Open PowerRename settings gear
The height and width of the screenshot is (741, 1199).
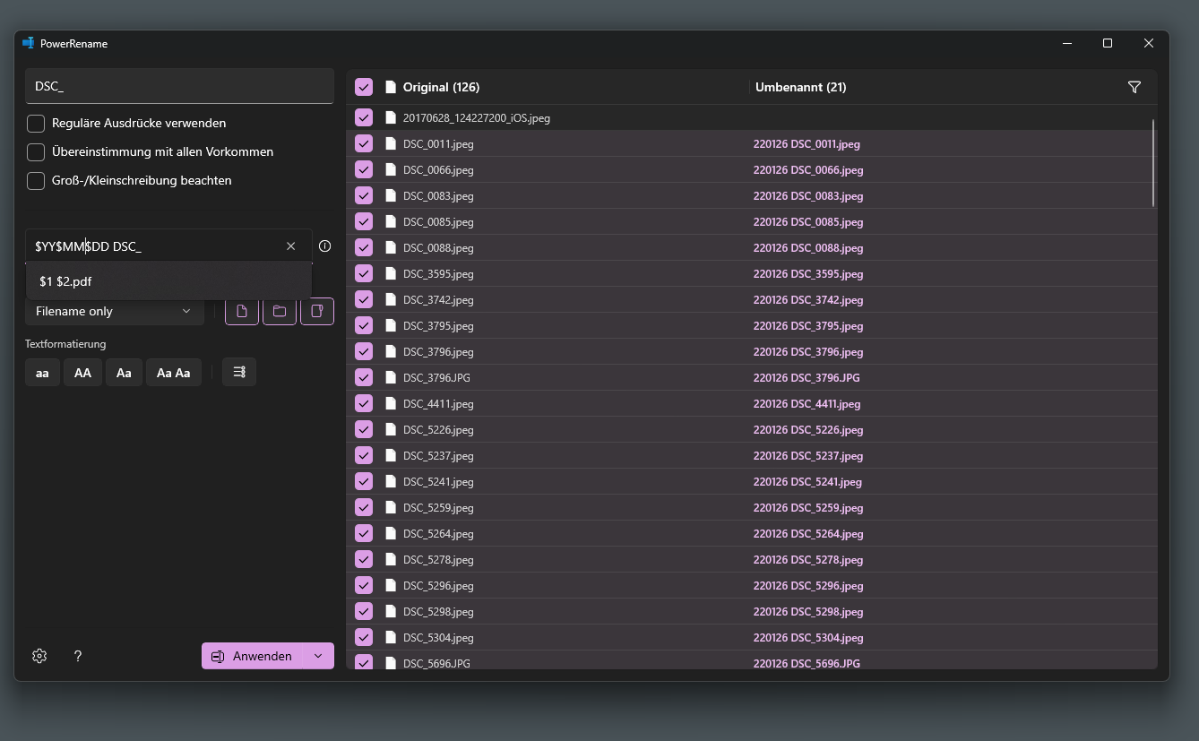pos(39,656)
